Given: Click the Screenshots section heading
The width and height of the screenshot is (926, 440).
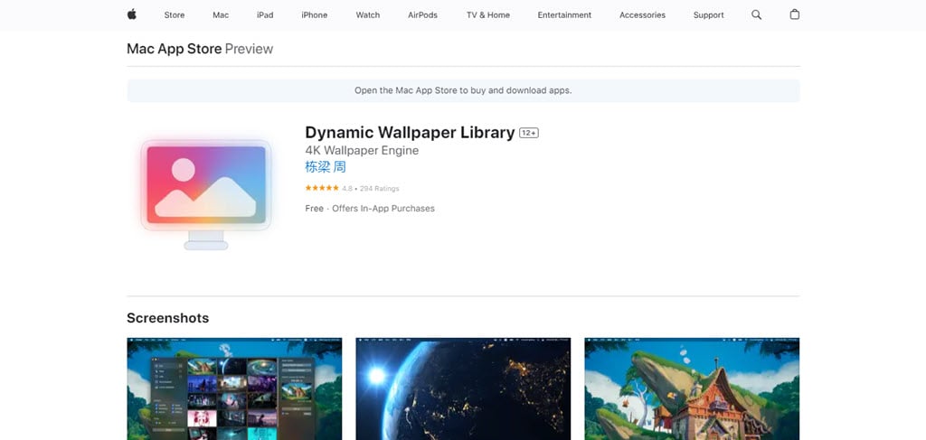Looking at the screenshot, I should tap(167, 318).
